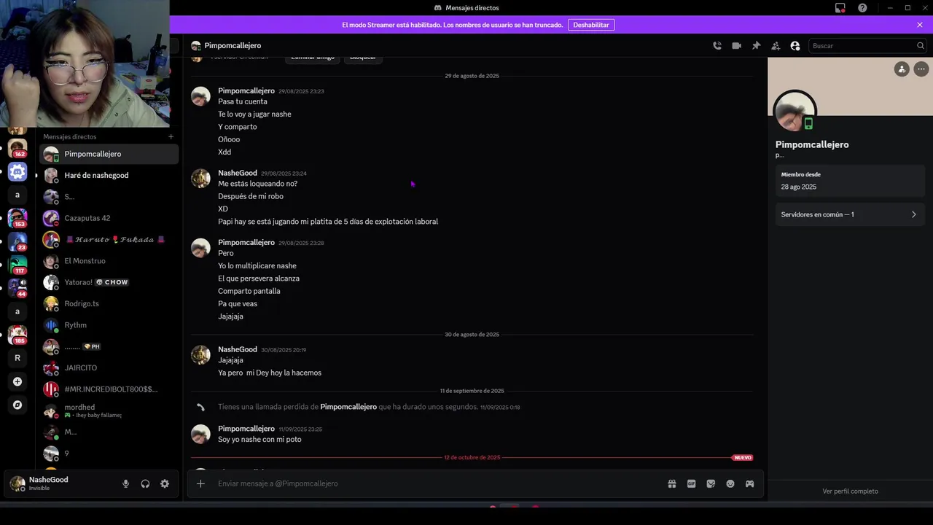
Task: Focus the Buscar search field
Action: point(862,46)
